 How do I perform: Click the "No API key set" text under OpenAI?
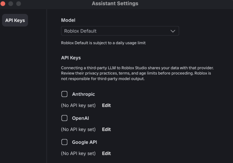(78, 129)
